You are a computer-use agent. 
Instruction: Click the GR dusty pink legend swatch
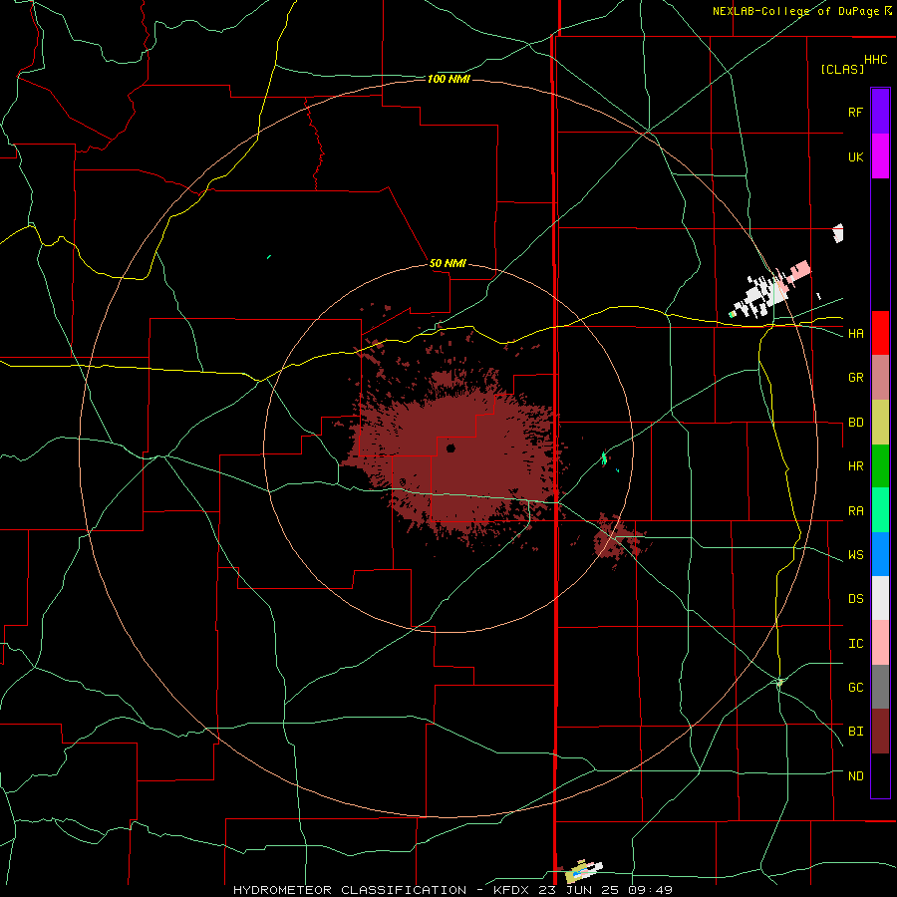(880, 378)
